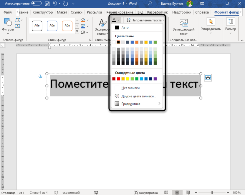The height and width of the screenshot is (195, 245).
Task: Pick the red swatch in Standard Colors
Action: point(118,79)
